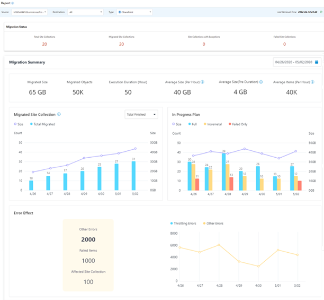Toggle Size legend in In Progress Plan chart
Image resolution: width=324 pixels, height=300 pixels.
point(177,124)
